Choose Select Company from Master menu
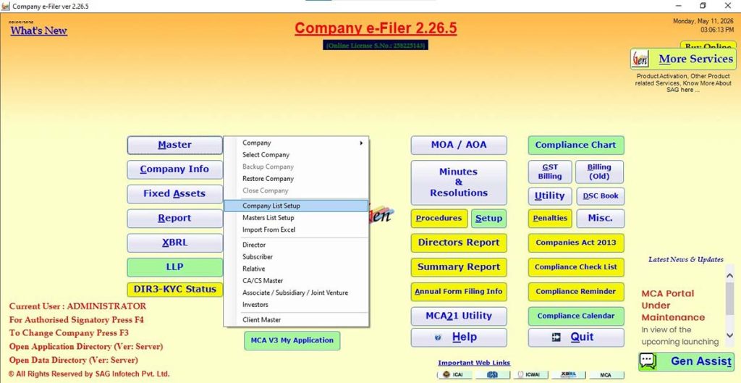The image size is (741, 383). point(296,155)
